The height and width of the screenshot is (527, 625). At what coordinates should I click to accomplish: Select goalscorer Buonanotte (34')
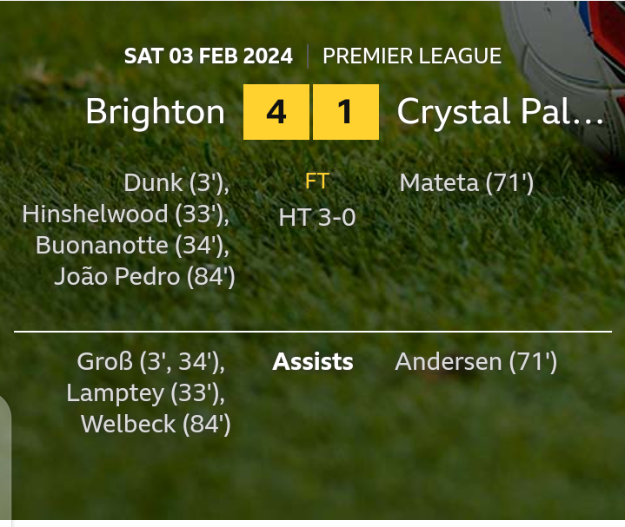[x=132, y=246]
